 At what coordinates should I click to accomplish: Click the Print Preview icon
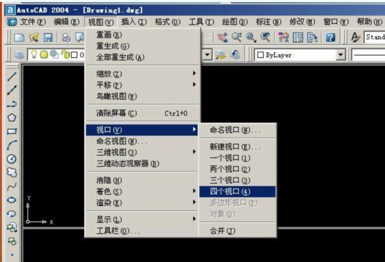[80, 37]
